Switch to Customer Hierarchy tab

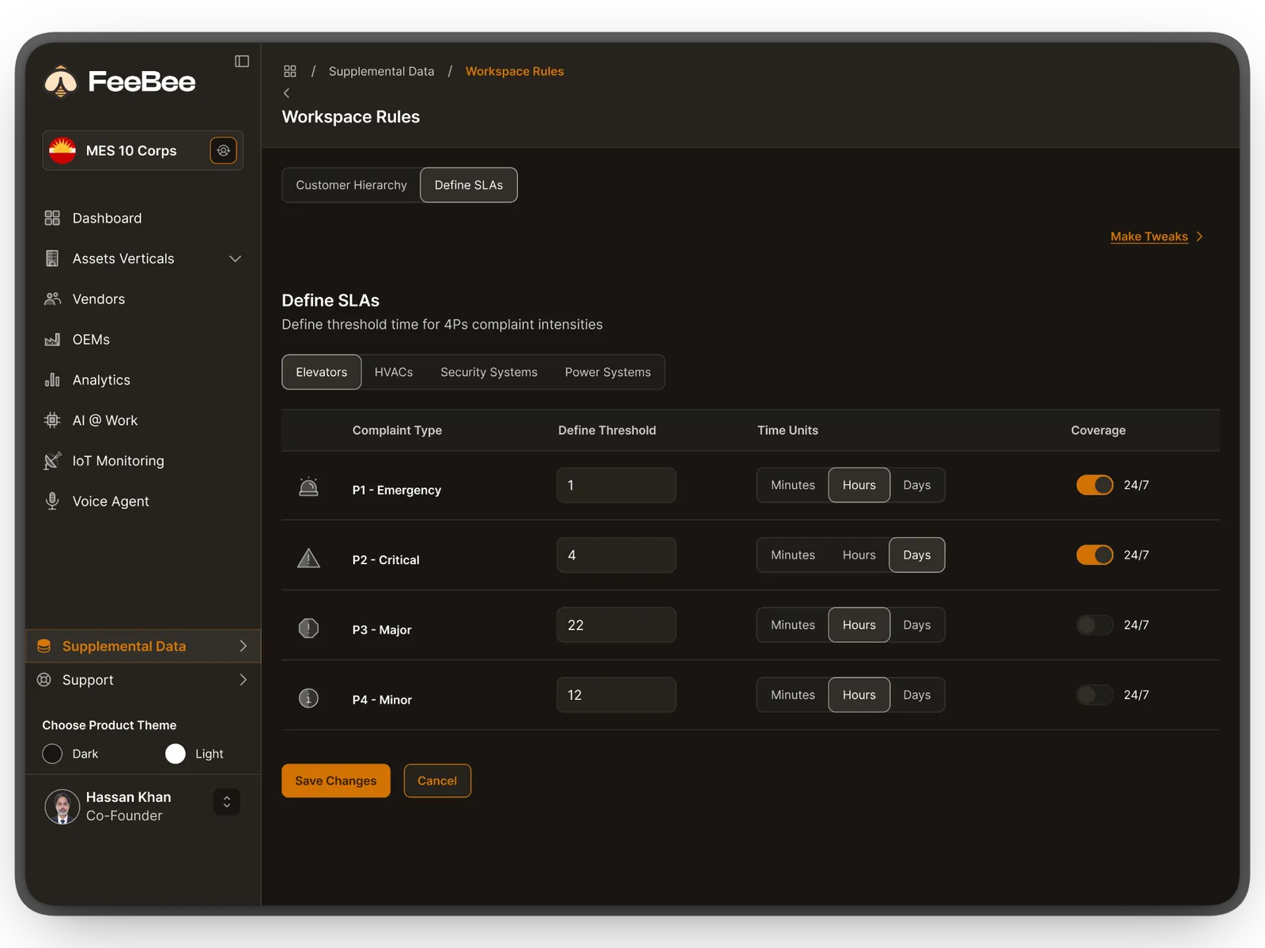point(351,185)
